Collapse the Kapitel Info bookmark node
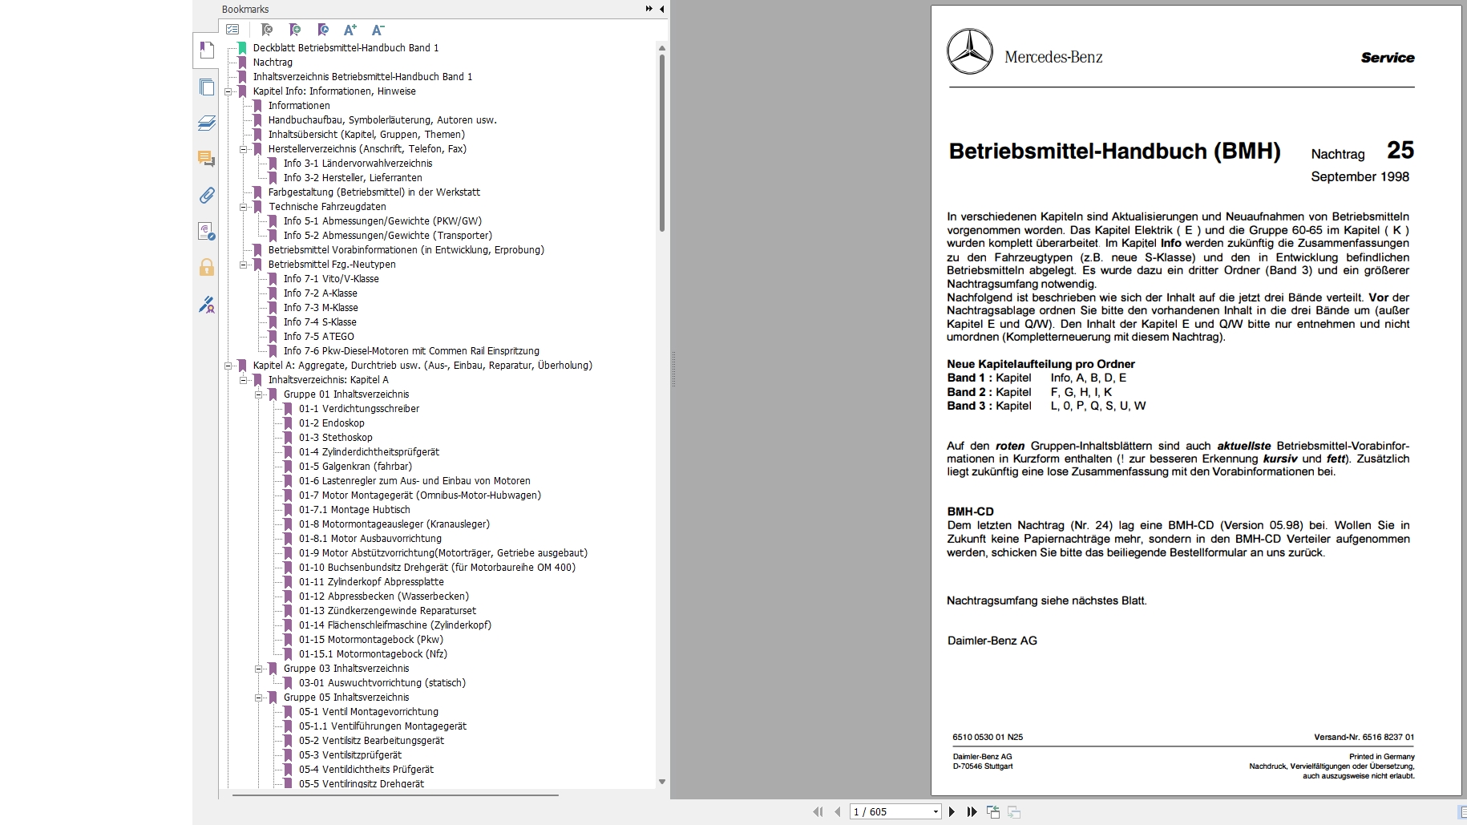Screen dimensions: 1467x825 [228, 91]
